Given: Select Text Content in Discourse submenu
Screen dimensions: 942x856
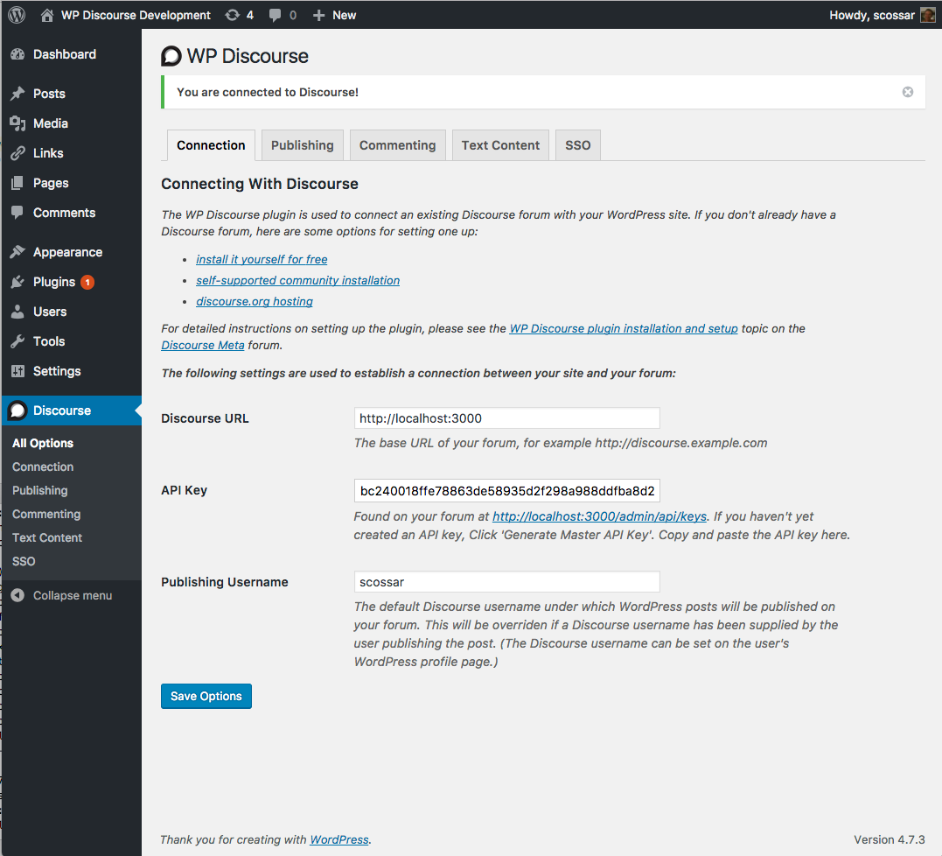Looking at the screenshot, I should coord(47,537).
